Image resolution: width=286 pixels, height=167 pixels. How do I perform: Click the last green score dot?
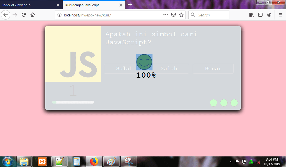coord(234,103)
